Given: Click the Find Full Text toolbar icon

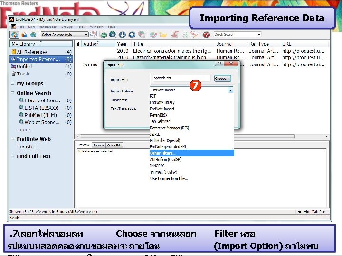Looking at the screenshot, I should click(x=142, y=35).
